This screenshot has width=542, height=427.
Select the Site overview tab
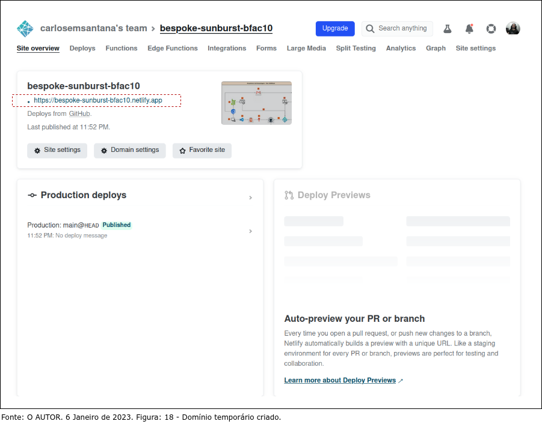pyautogui.click(x=38, y=48)
